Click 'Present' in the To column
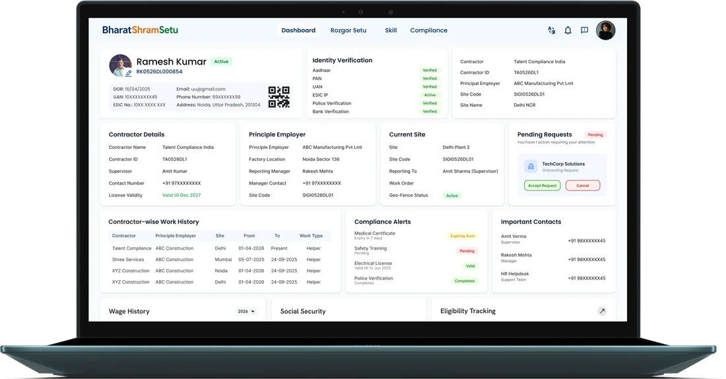Viewport: 726px width, 379px height. coord(279,248)
